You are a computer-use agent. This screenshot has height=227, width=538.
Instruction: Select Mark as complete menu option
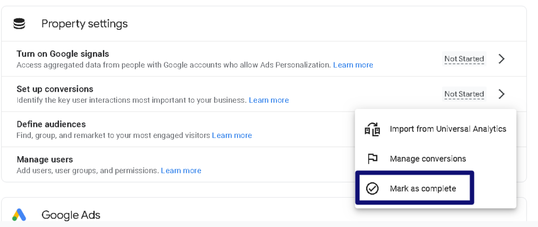(x=415, y=188)
